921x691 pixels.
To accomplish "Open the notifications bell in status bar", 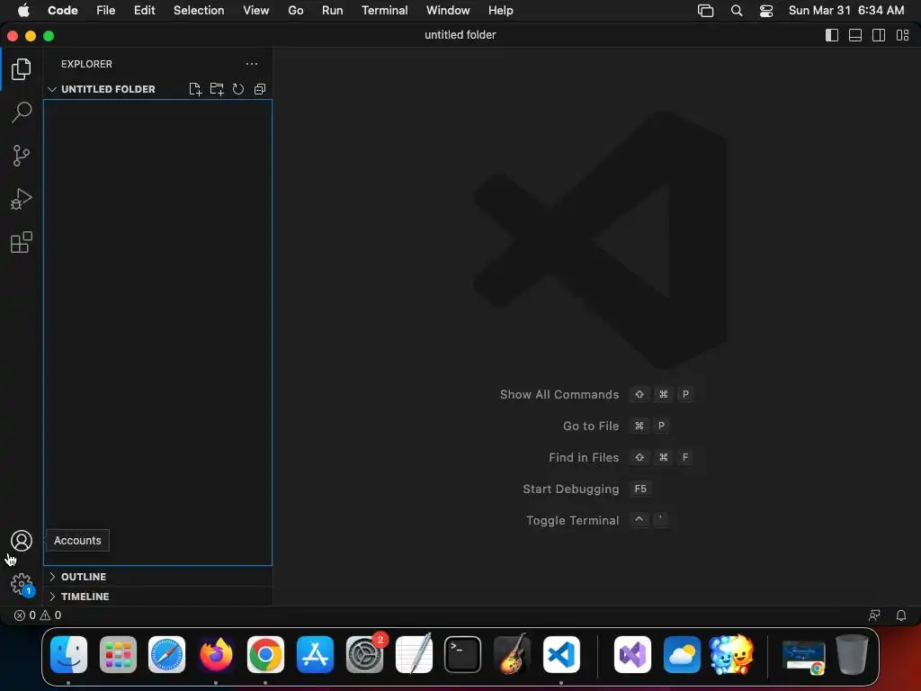I will [x=900, y=615].
